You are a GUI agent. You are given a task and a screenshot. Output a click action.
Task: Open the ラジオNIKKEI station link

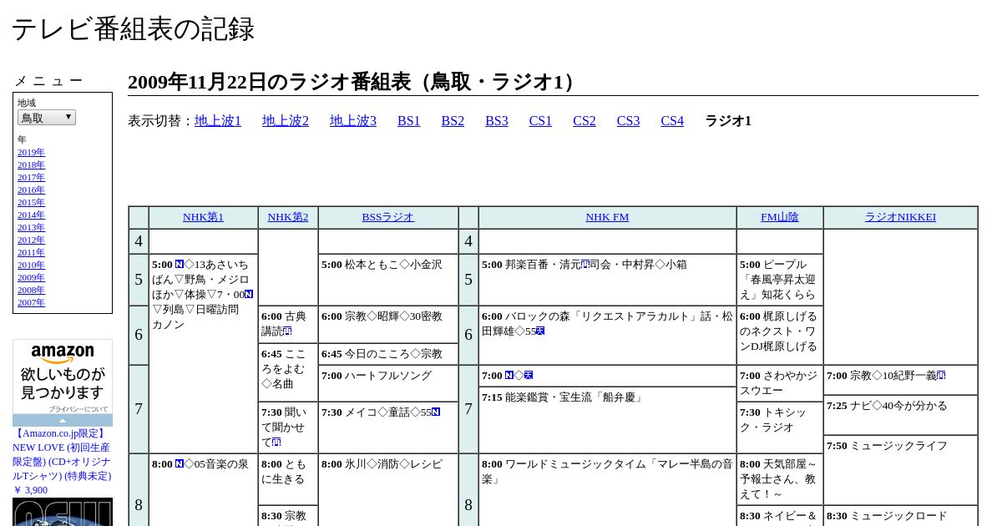pyautogui.click(x=900, y=217)
